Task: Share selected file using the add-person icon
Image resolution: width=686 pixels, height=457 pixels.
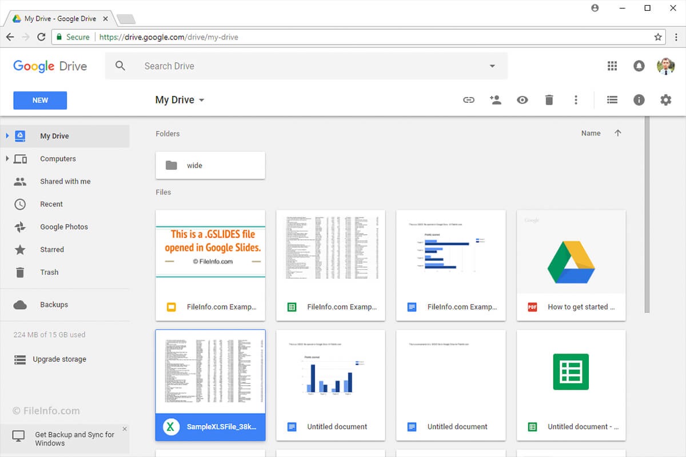Action: click(x=496, y=99)
